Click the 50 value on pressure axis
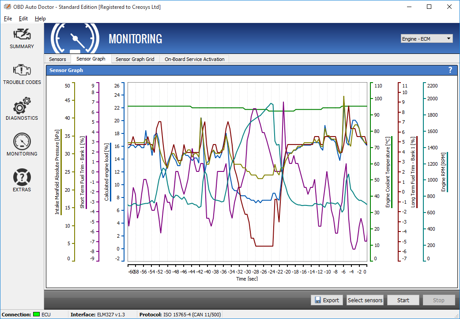 pyautogui.click(x=68, y=86)
